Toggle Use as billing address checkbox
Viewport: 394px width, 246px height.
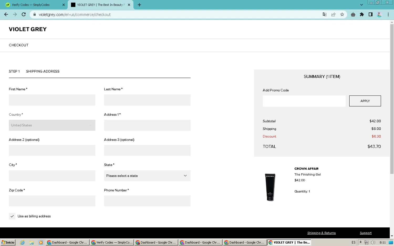tap(12, 216)
